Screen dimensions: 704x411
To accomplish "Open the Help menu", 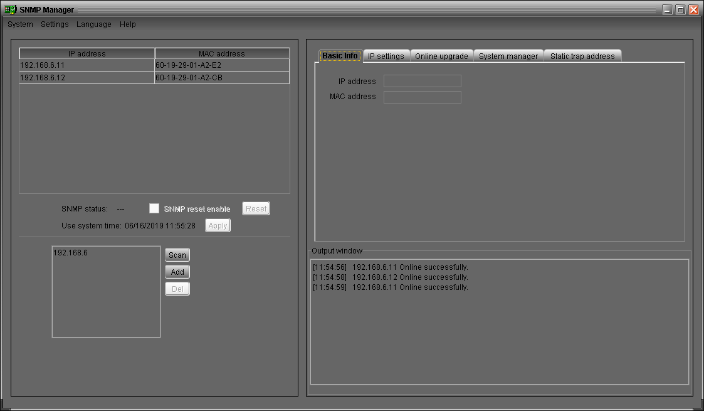I will tap(127, 24).
